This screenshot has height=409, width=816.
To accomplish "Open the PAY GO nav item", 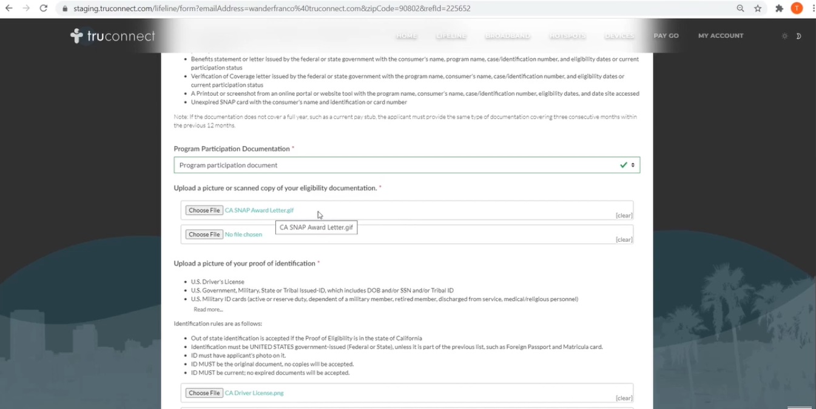I will pos(666,36).
